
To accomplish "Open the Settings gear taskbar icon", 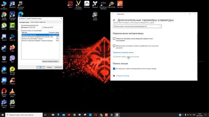I will coord(112,115).
